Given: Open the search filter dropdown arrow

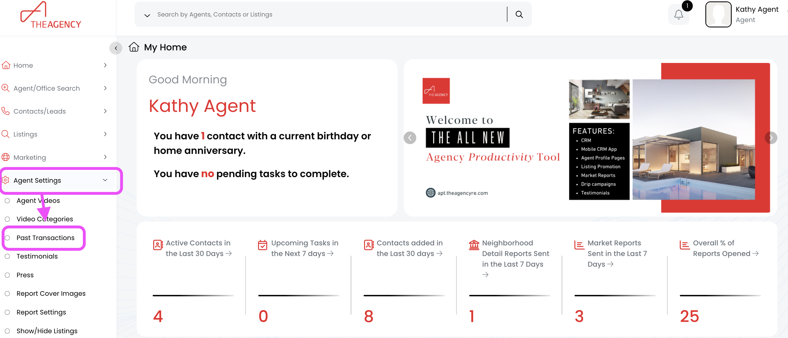Looking at the screenshot, I should 147,15.
